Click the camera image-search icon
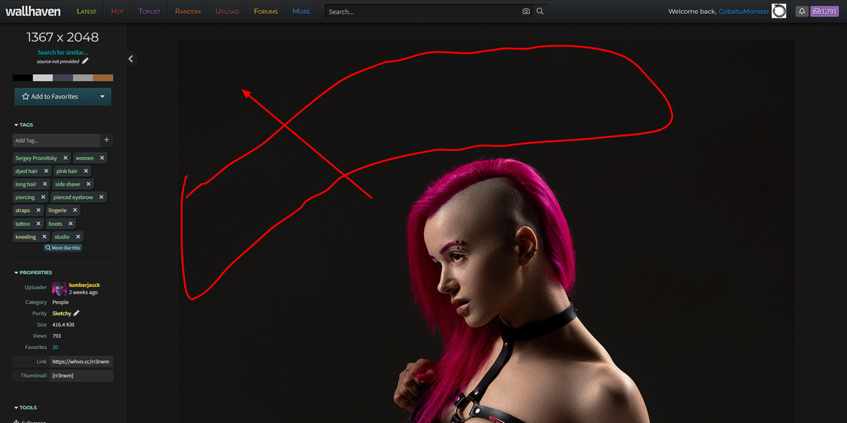The image size is (847, 423). (x=526, y=11)
